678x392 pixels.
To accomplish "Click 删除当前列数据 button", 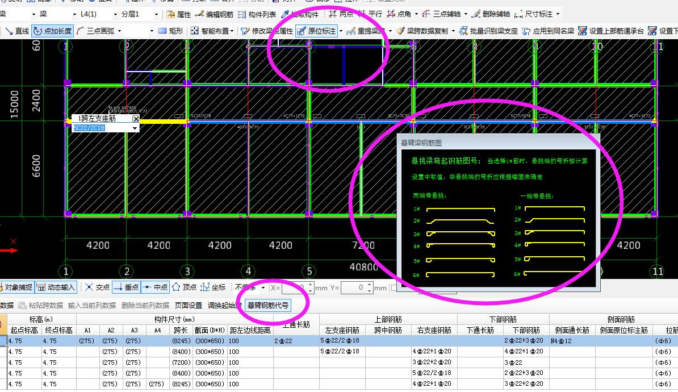I will pyautogui.click(x=145, y=306).
